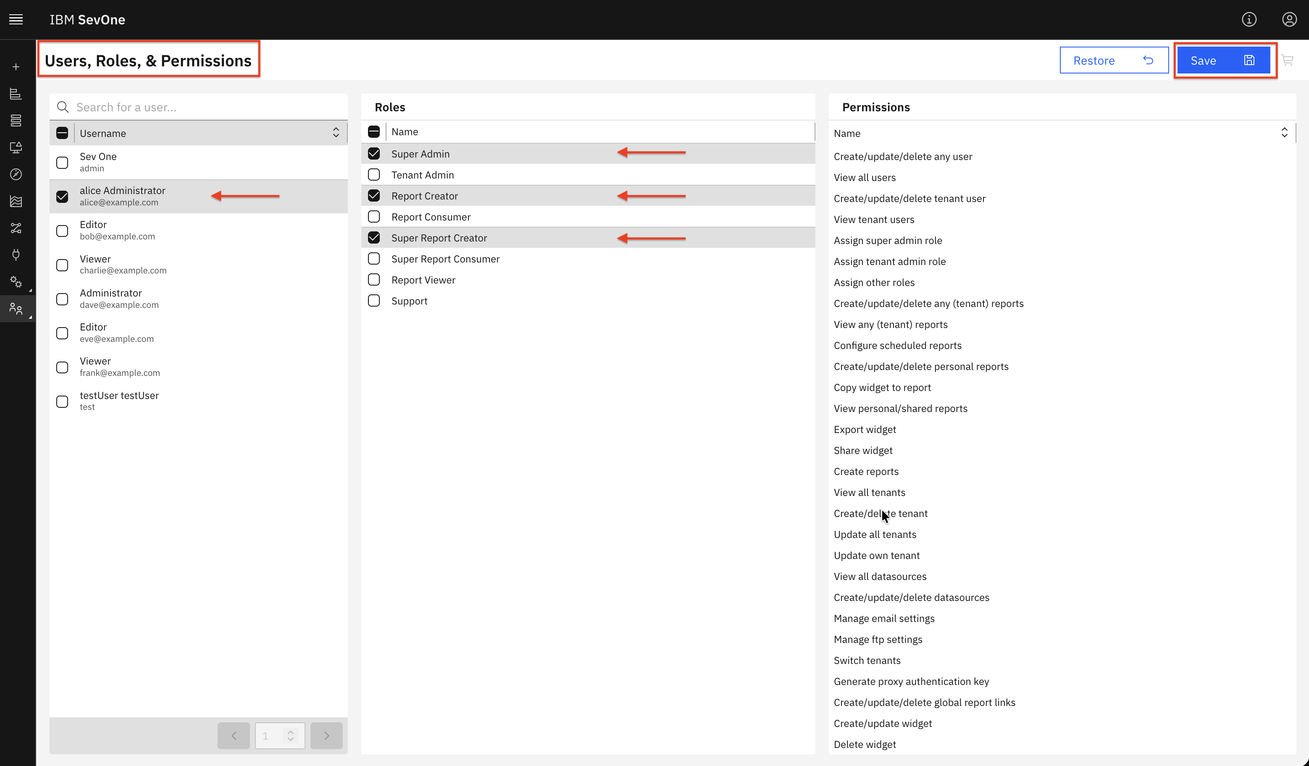The image size is (1309, 766).
Task: Open the compass explore sidebar icon
Action: [x=16, y=175]
